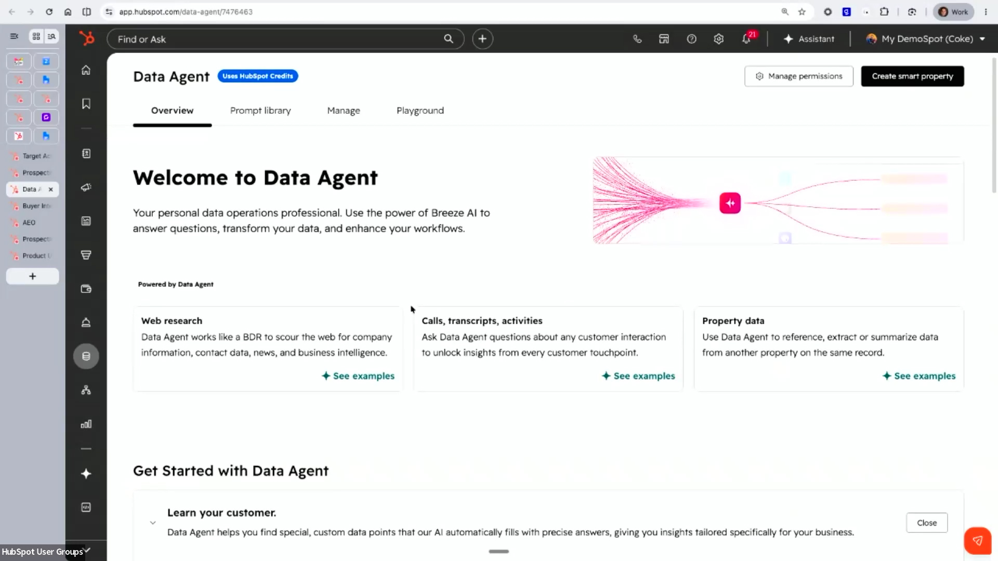Click the plus quick-create button
Image resolution: width=998 pixels, height=561 pixels.
(x=482, y=39)
